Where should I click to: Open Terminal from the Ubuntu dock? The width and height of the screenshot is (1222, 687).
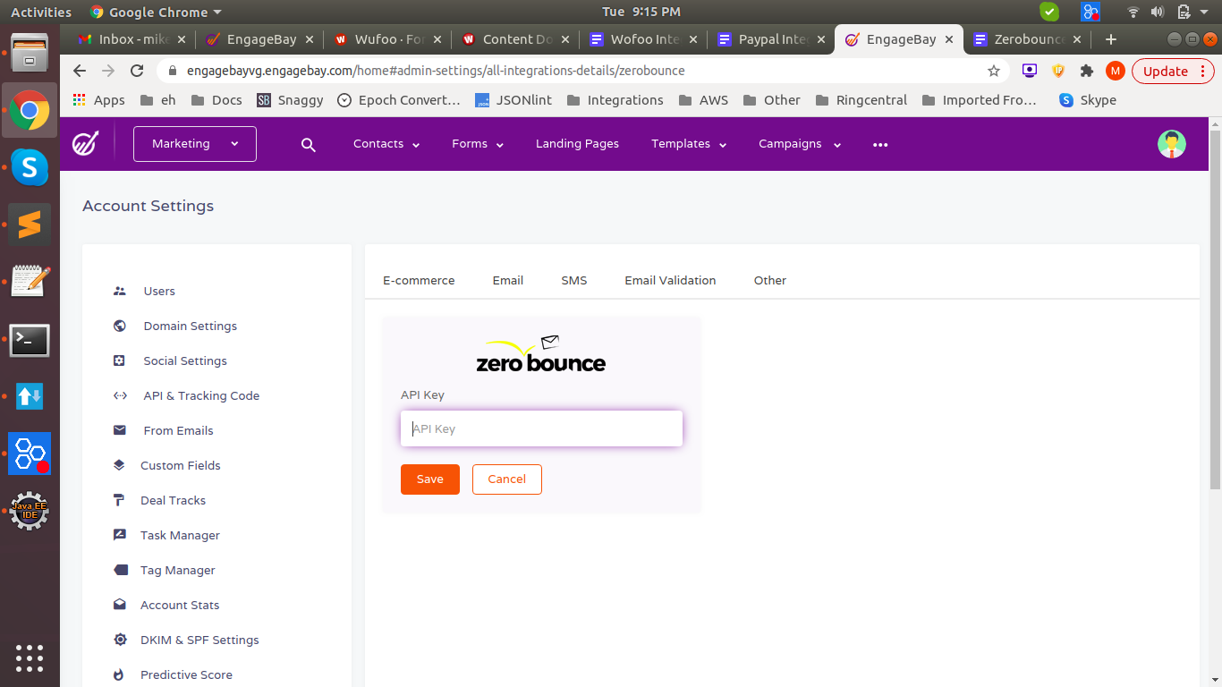click(30, 340)
